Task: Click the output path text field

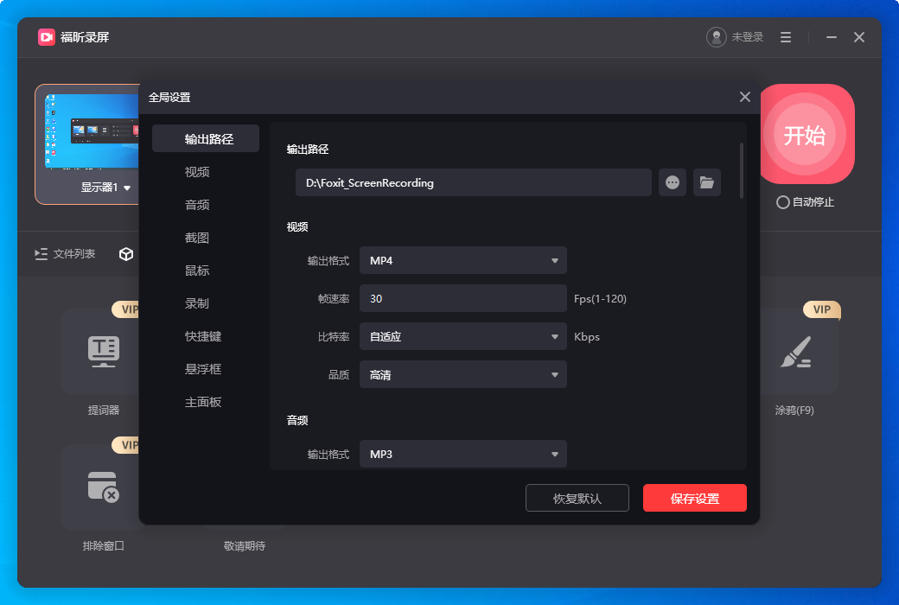Action: pos(474,182)
